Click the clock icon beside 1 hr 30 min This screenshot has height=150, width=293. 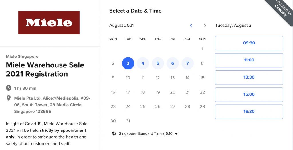(x=9, y=88)
